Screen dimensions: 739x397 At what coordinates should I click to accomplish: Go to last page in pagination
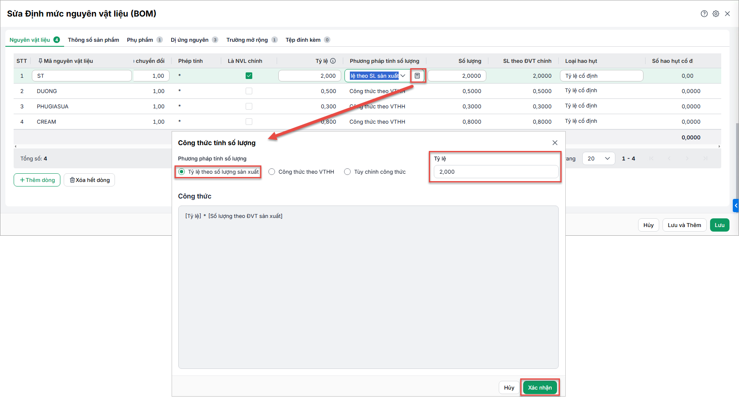(706, 158)
